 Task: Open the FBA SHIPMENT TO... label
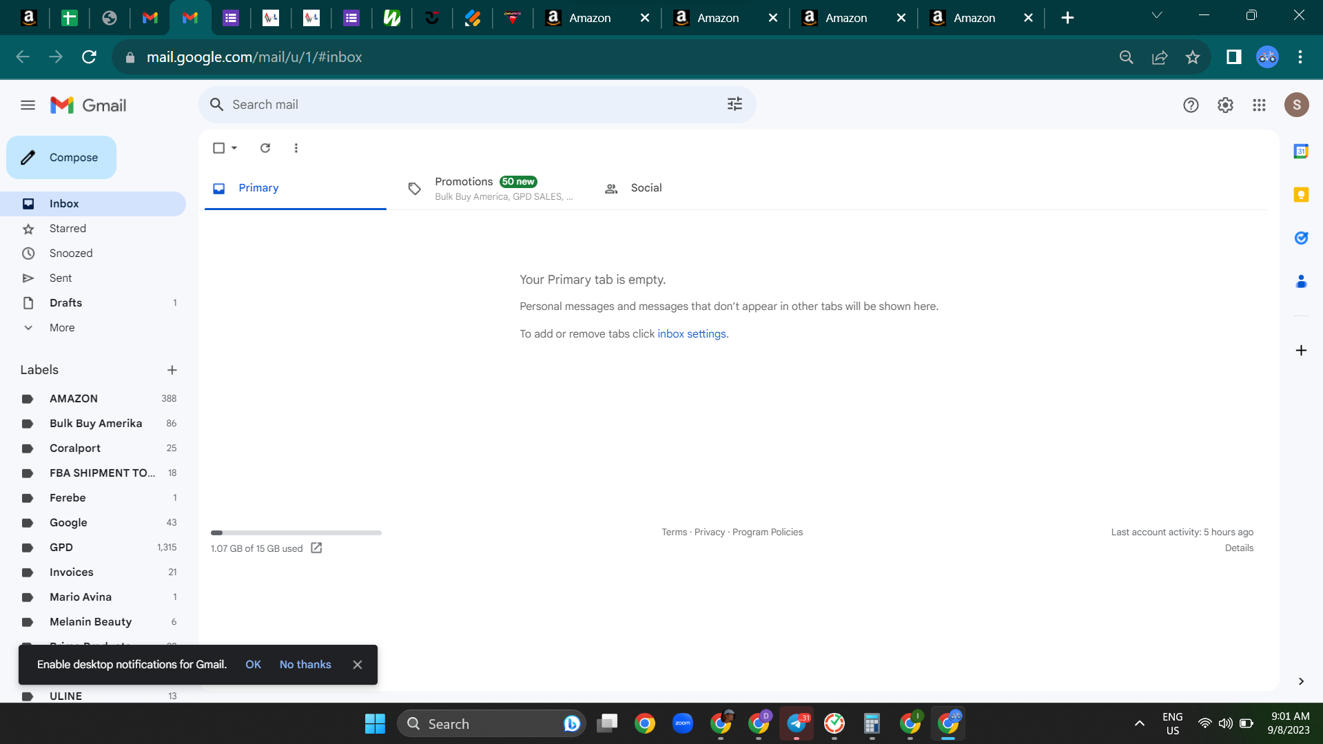point(93,473)
